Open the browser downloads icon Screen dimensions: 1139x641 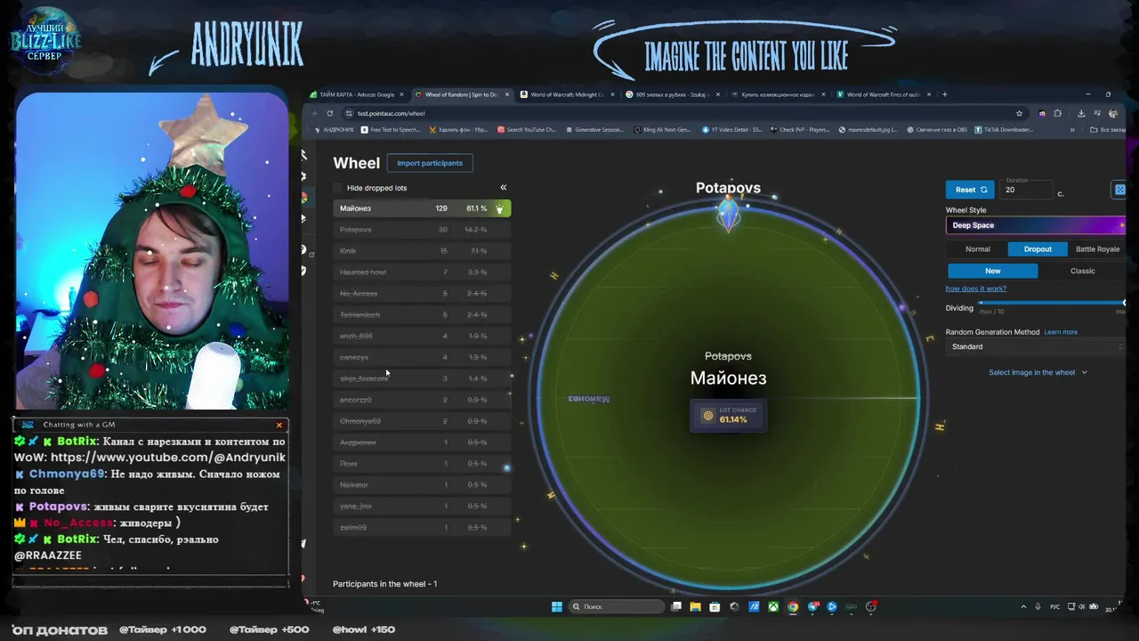point(1080,113)
